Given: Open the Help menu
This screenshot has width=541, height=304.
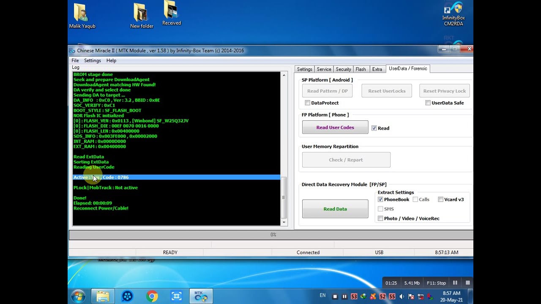Looking at the screenshot, I should point(111,60).
